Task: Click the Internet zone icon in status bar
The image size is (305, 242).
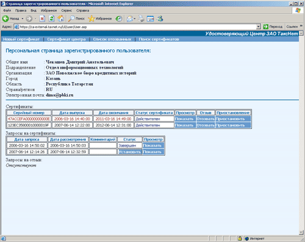Action: pyautogui.click(x=247, y=238)
